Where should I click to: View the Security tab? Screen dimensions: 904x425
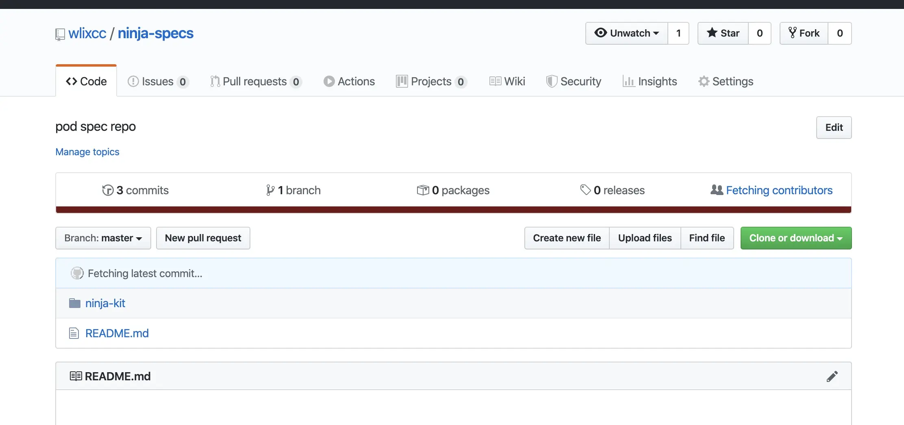point(574,81)
